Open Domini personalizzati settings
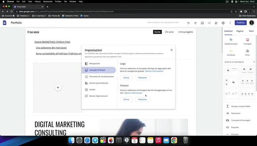The width and height of the screenshot is (257, 146). (x=99, y=83)
